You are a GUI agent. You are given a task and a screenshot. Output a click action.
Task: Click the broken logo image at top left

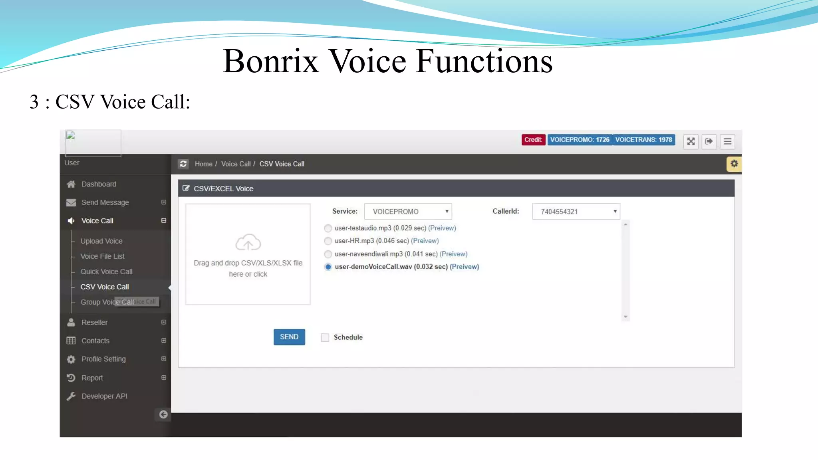93,143
